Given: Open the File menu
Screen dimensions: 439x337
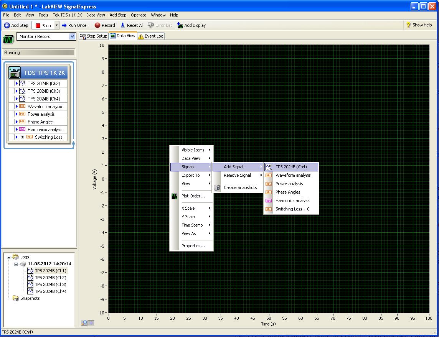Looking at the screenshot, I should point(6,15).
